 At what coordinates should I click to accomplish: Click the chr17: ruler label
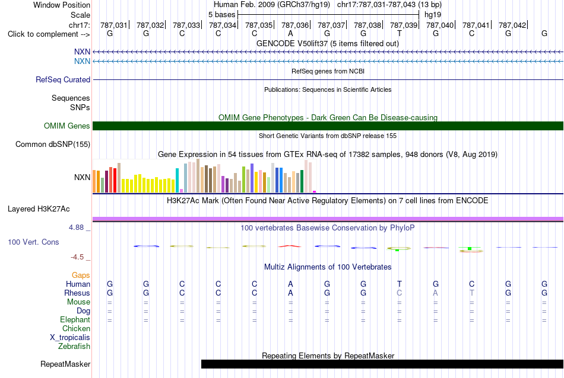tap(80, 25)
